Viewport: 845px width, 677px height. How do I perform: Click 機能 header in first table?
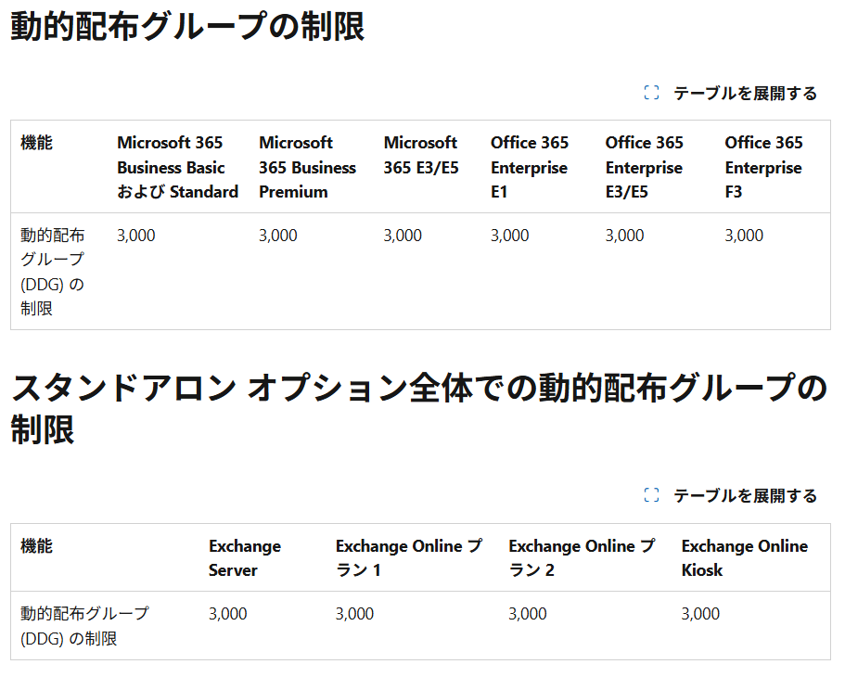(x=37, y=143)
